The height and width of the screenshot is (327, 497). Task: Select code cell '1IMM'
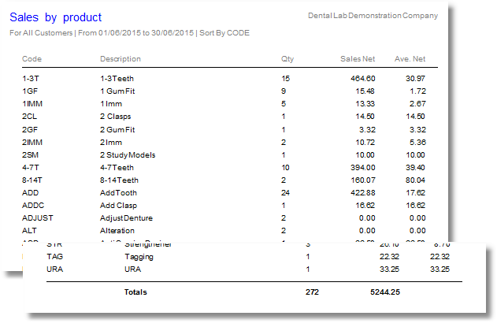click(x=32, y=104)
